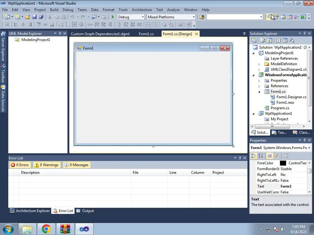Image resolution: width=314 pixels, height=235 pixels.
Task: Open the Architecture Explorer tab
Action: (30, 211)
